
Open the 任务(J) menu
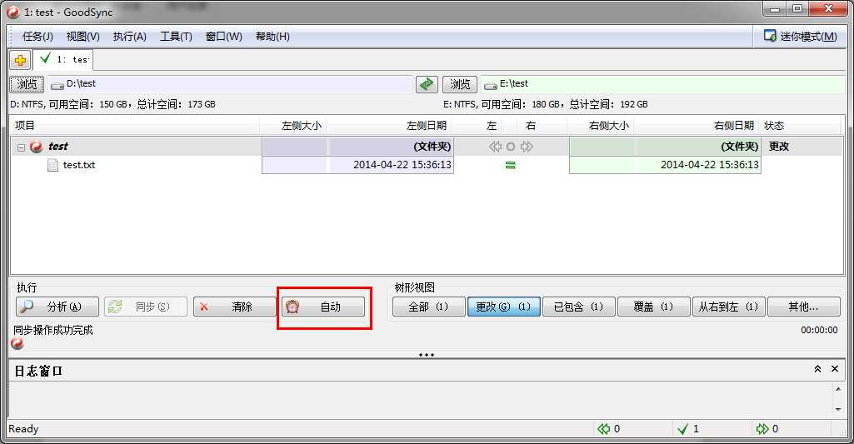click(x=37, y=37)
